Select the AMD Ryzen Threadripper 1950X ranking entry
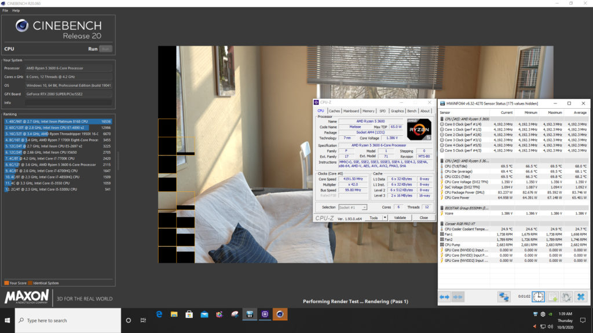 pos(58,134)
